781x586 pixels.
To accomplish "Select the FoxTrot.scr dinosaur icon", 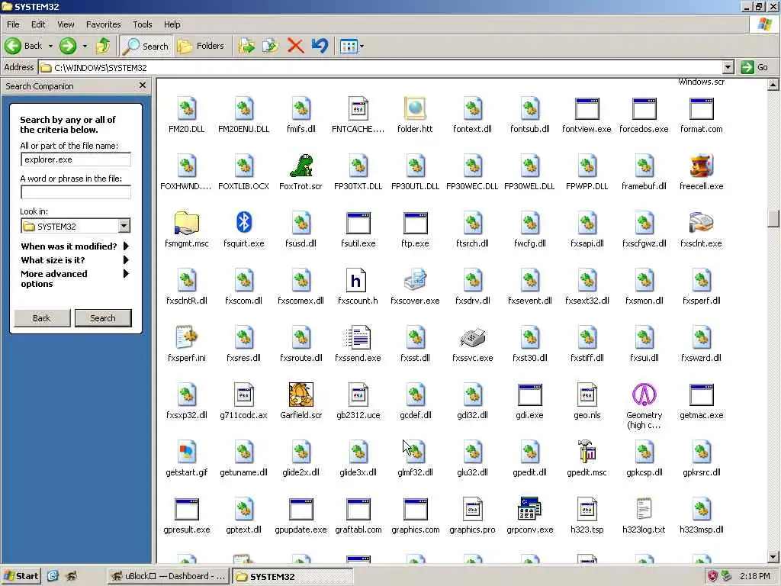I will [301, 166].
